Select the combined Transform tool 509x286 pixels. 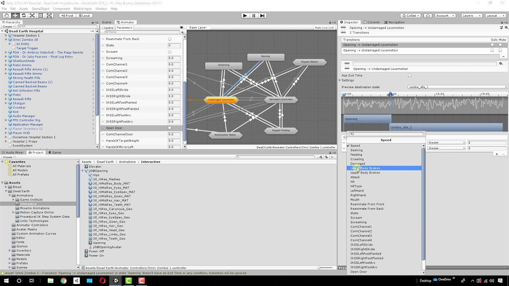49,15
